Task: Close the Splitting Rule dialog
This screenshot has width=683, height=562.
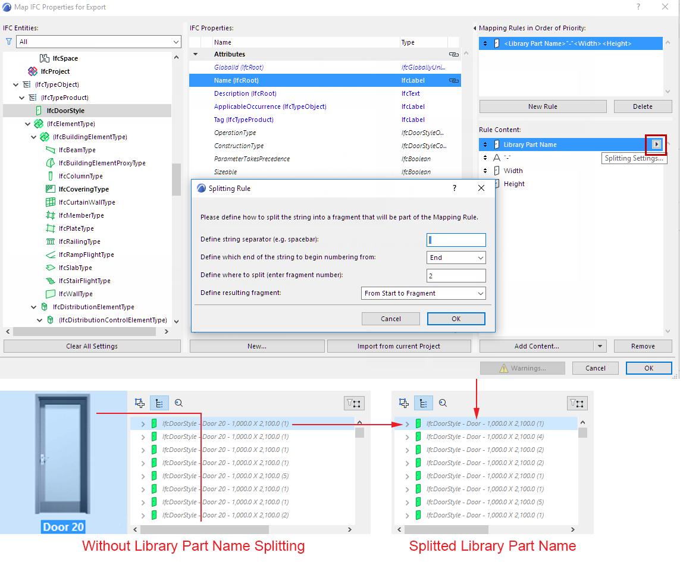Action: click(481, 188)
